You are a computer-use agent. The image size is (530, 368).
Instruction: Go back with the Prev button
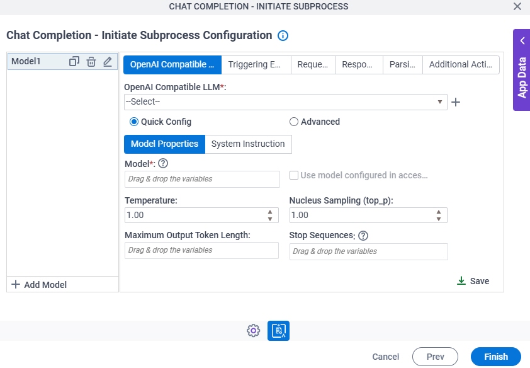435,357
